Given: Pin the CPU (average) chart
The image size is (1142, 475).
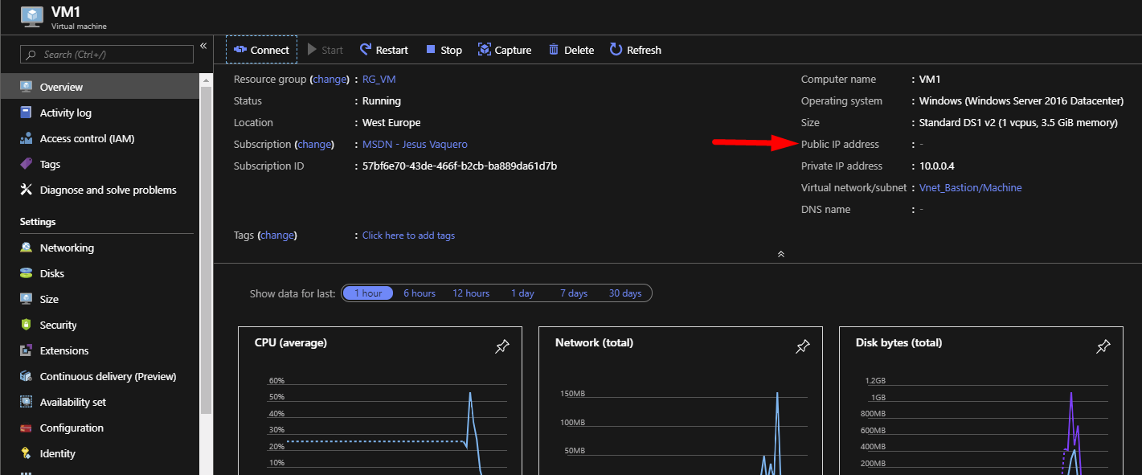Looking at the screenshot, I should coord(501,346).
